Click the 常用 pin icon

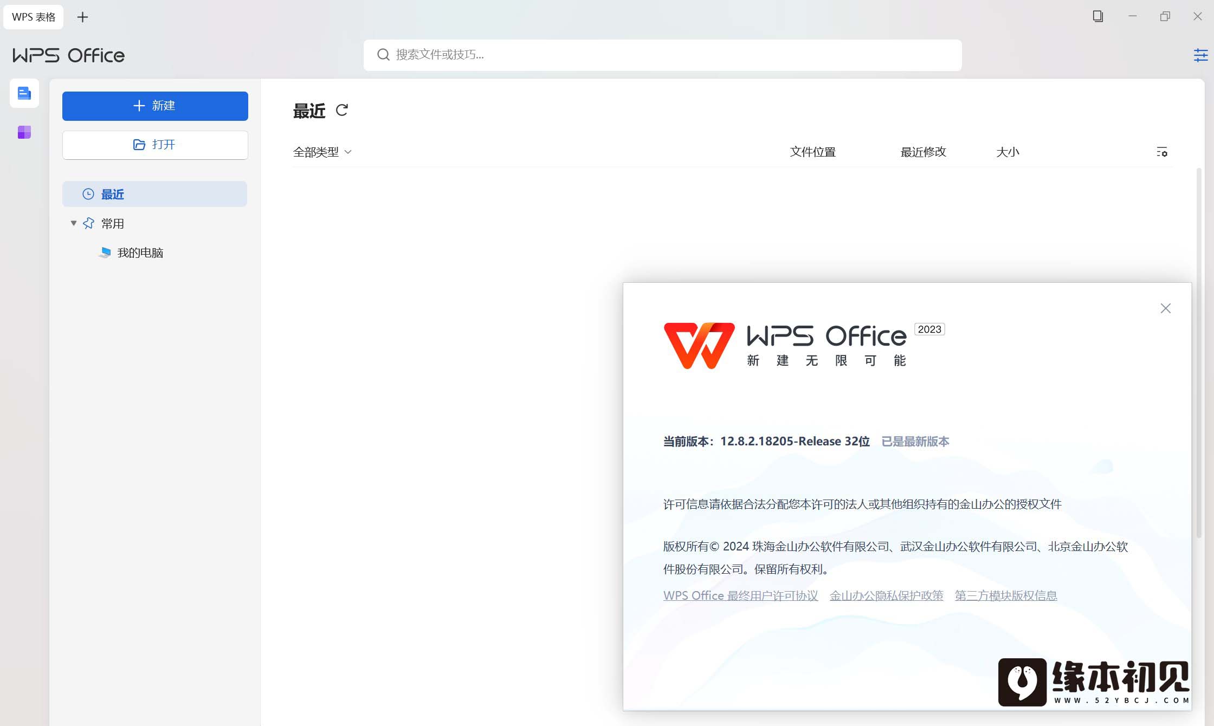88,223
